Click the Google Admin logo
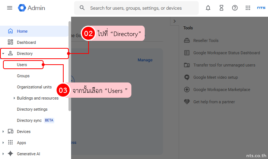The image size is (268, 159). (32, 8)
